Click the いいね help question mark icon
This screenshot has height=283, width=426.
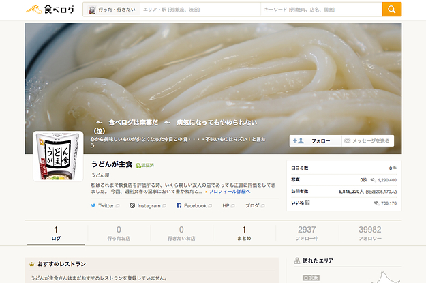tap(308, 203)
